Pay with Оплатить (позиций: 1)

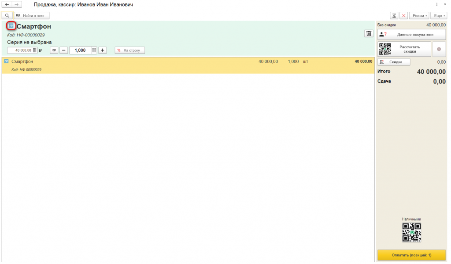tap(411, 255)
